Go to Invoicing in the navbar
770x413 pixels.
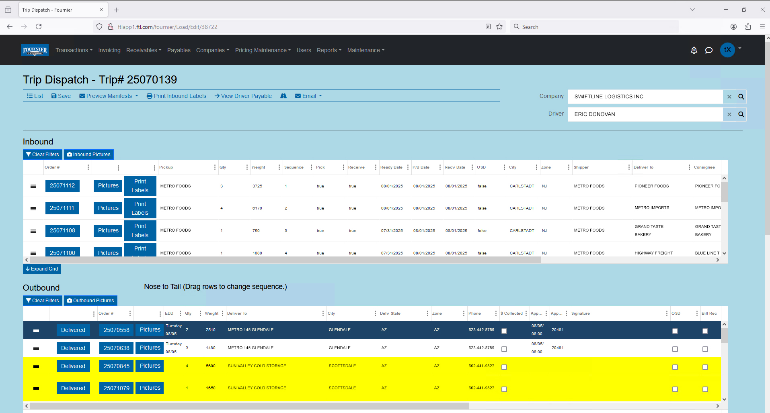(109, 50)
